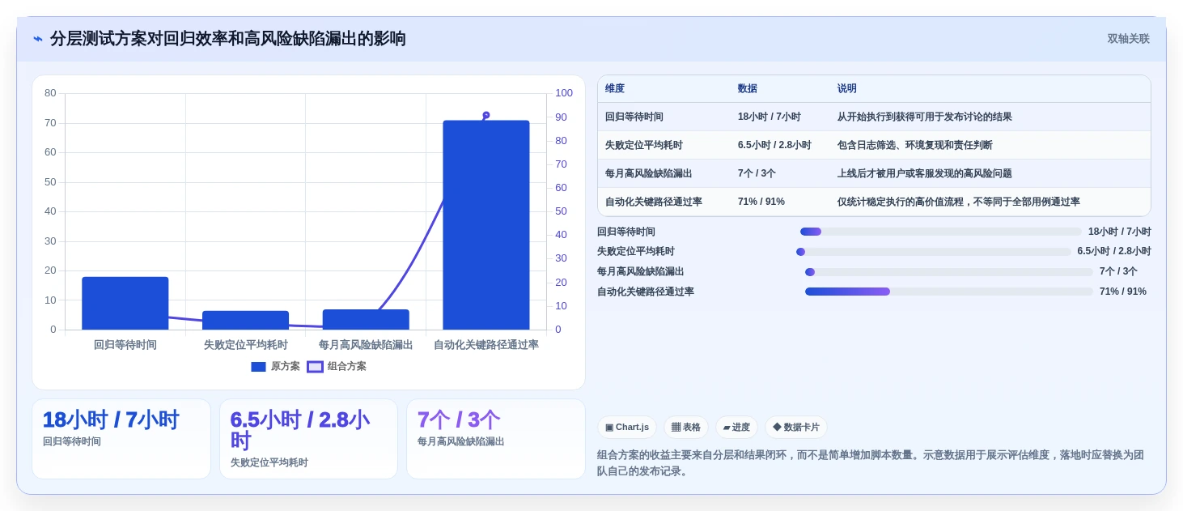Click the 数据 column header
Screen dimensions: 1183x511
pos(748,89)
